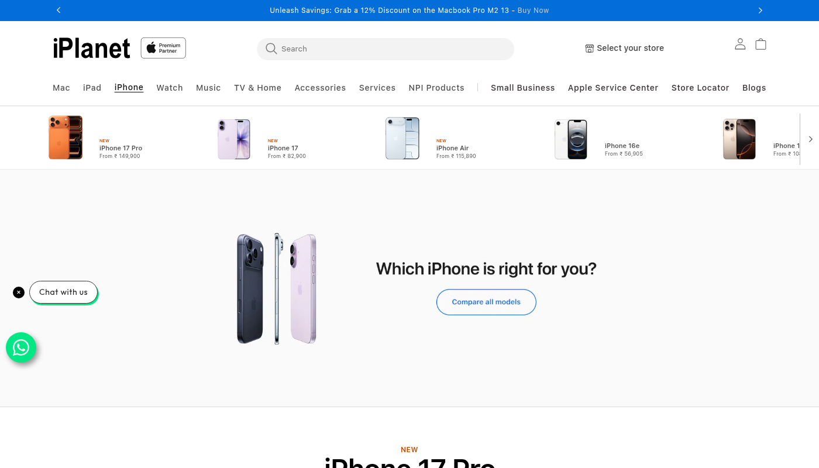This screenshot has height=468, width=819.
Task: Click the green WhatsApp chat icon
Action: 21,347
